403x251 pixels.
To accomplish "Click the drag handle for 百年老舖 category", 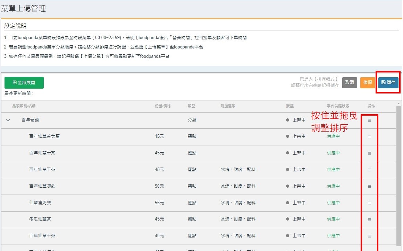I will point(369,120).
